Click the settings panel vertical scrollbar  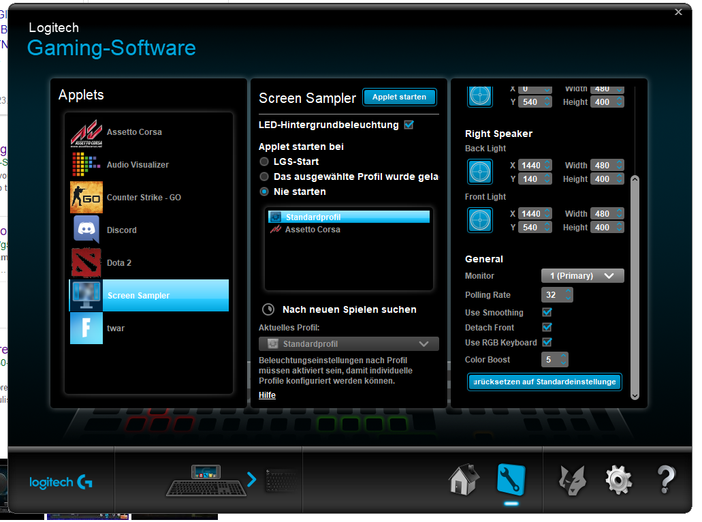(x=635, y=287)
